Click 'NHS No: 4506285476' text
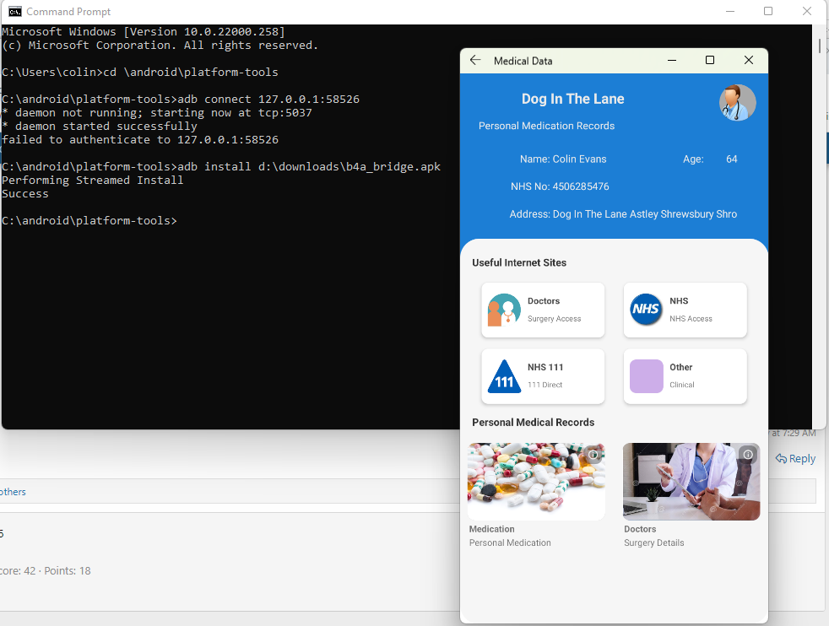This screenshot has width=829, height=626. click(x=560, y=186)
